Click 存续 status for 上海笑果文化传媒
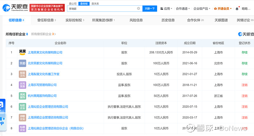The image size is (254, 136). (244, 52)
